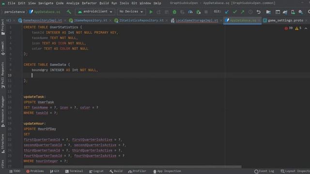The height and width of the screenshot is (174, 310).
Task: Open the View menu
Action: (32, 3)
